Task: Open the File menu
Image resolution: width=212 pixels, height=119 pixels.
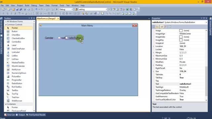Action: (2, 6)
